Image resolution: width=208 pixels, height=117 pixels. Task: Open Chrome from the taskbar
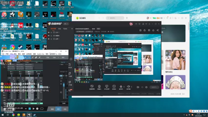13,115
